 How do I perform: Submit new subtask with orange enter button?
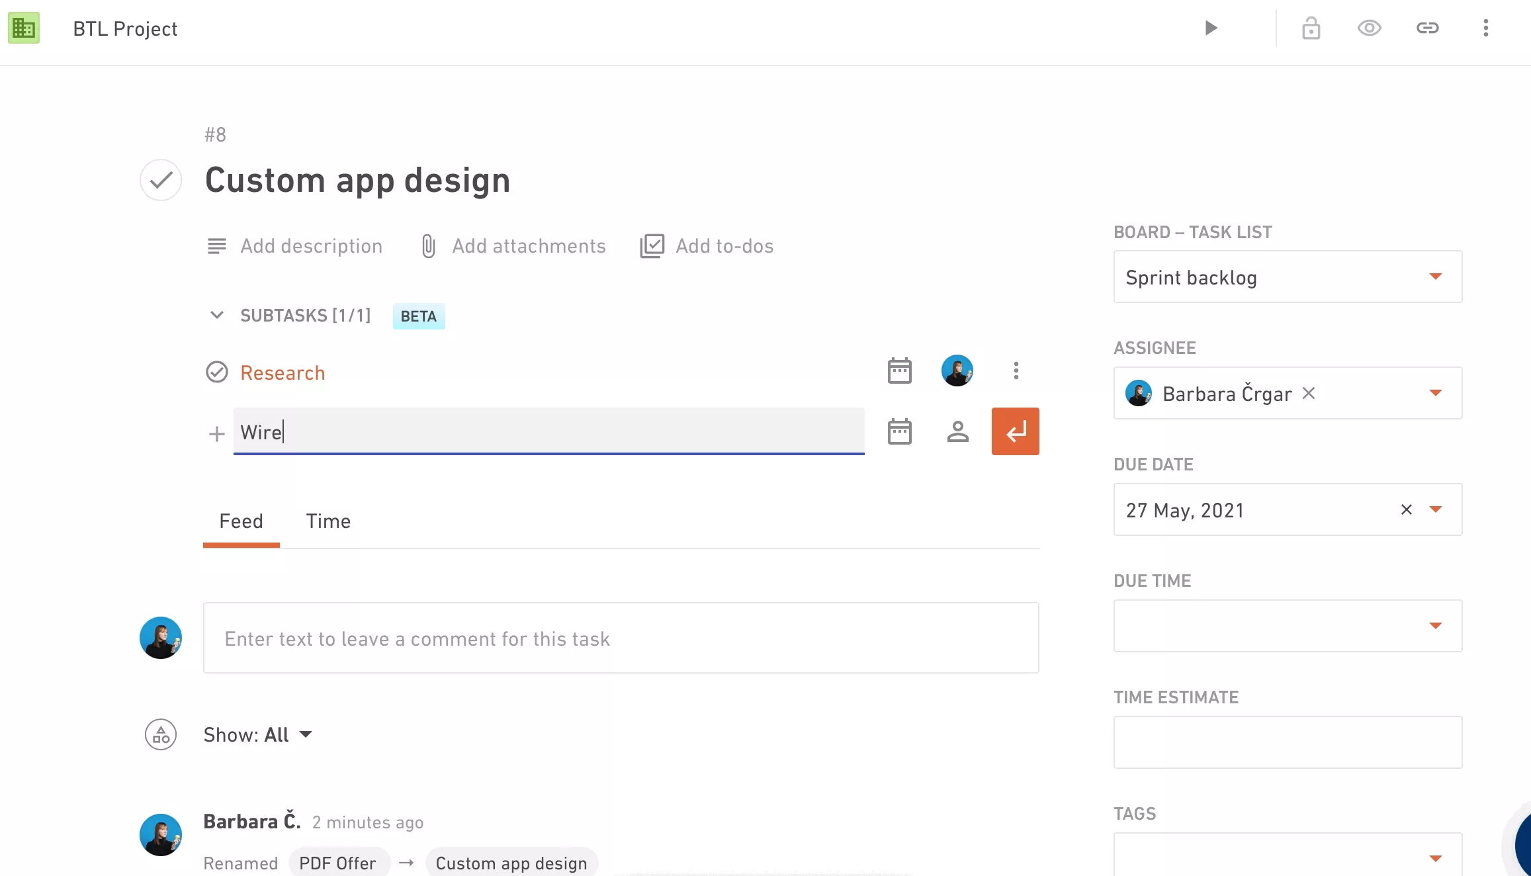[1015, 431]
